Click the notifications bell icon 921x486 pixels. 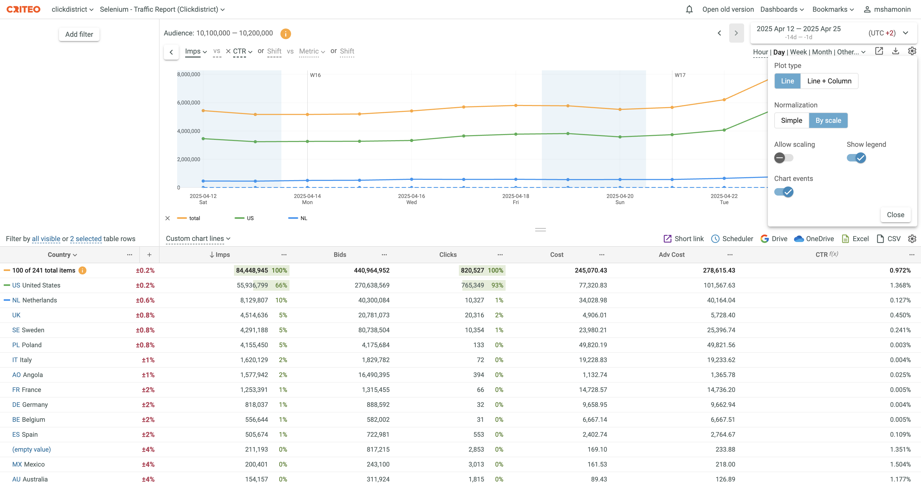click(689, 10)
